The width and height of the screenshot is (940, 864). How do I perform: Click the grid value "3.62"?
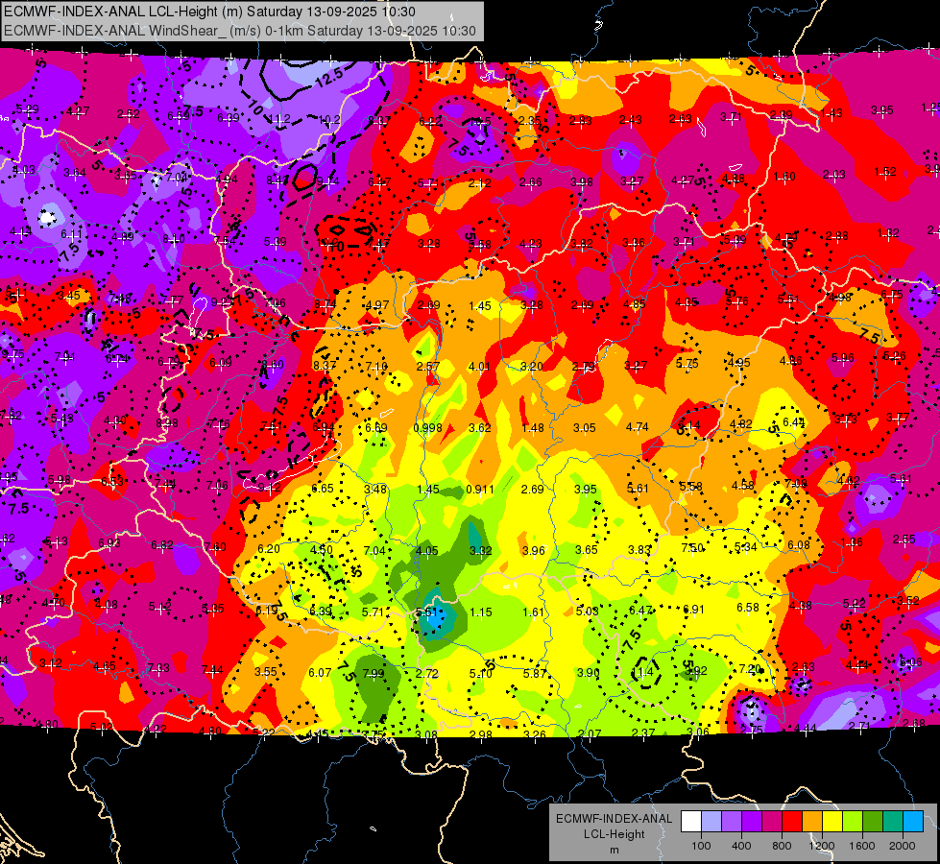click(479, 427)
